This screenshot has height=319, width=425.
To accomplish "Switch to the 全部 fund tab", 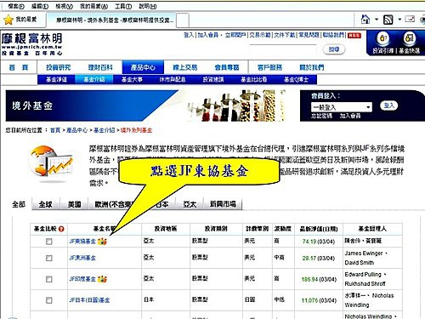I will point(19,204).
